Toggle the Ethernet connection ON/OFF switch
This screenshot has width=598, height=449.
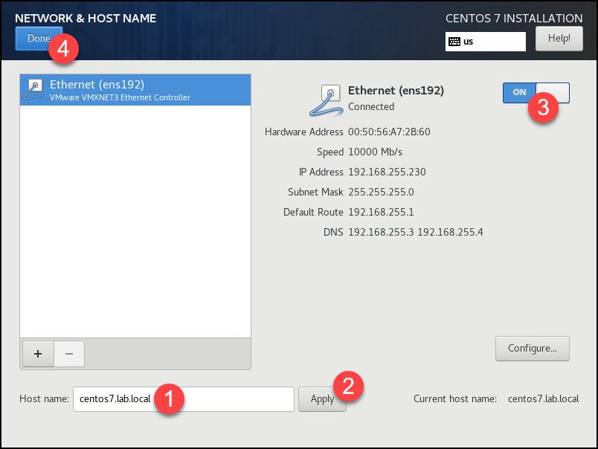click(536, 92)
